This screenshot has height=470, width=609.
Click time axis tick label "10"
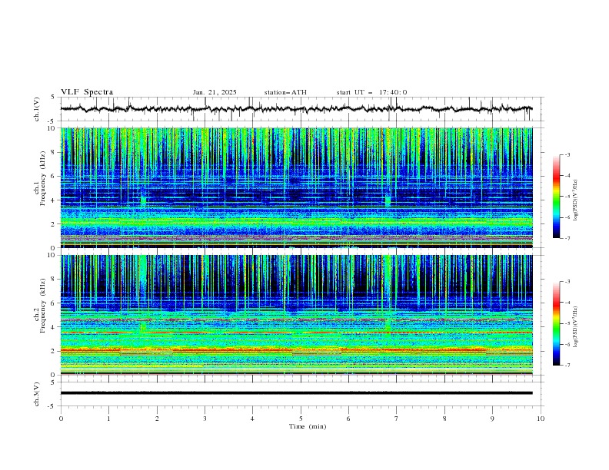coord(541,419)
